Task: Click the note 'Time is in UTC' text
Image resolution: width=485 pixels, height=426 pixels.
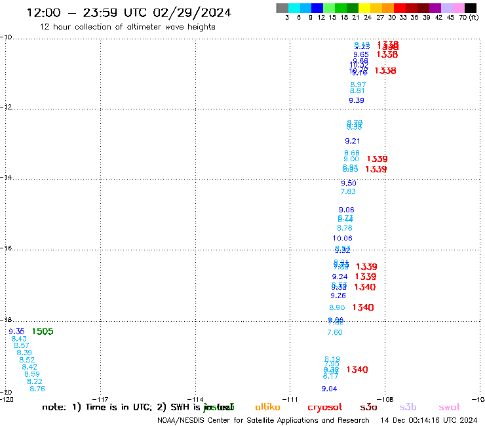Action: (119, 407)
